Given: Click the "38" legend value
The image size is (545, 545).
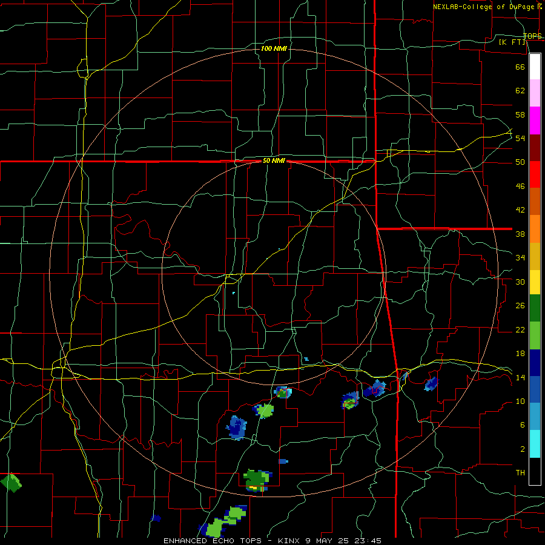Looking at the screenshot, I should [x=520, y=234].
